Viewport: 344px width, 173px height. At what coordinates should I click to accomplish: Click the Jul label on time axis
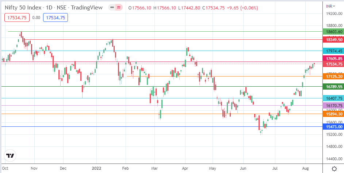275,168
